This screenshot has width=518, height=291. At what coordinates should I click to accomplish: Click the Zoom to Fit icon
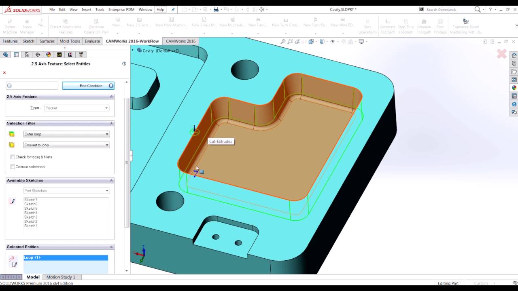283,41
